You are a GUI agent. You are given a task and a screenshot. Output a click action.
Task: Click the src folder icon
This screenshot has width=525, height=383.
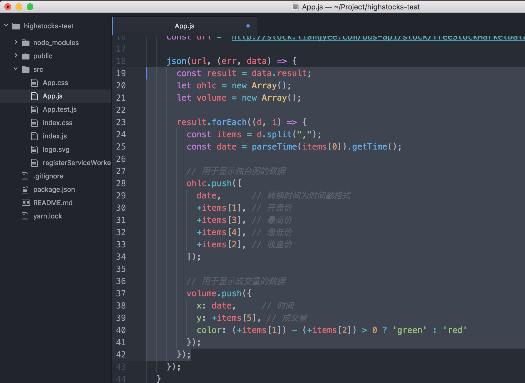tap(26, 69)
